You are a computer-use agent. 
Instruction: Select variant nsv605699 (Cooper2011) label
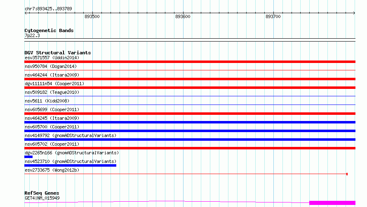pos(52,109)
